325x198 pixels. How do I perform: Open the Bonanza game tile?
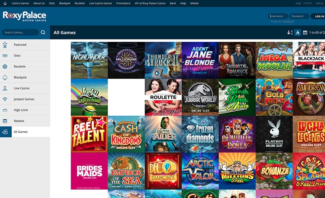[x=274, y=171]
